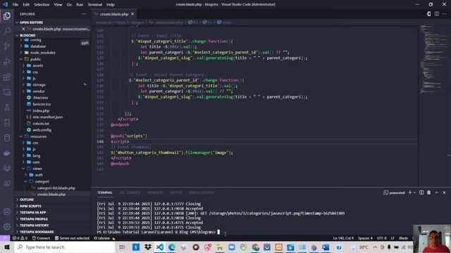This screenshot has height=253, width=451.
Task: Split the terminal panel
Action: click(x=421, y=193)
